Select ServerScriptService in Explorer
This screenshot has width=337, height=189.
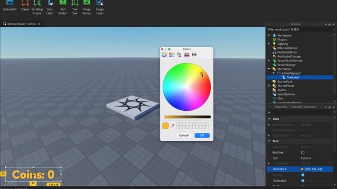290,61
